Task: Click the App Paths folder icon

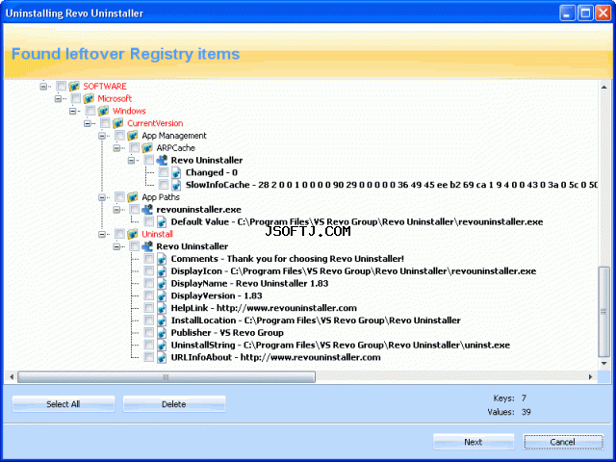Action: pos(133,196)
